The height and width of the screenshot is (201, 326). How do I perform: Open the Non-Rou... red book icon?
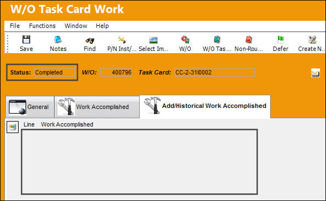coord(249,39)
